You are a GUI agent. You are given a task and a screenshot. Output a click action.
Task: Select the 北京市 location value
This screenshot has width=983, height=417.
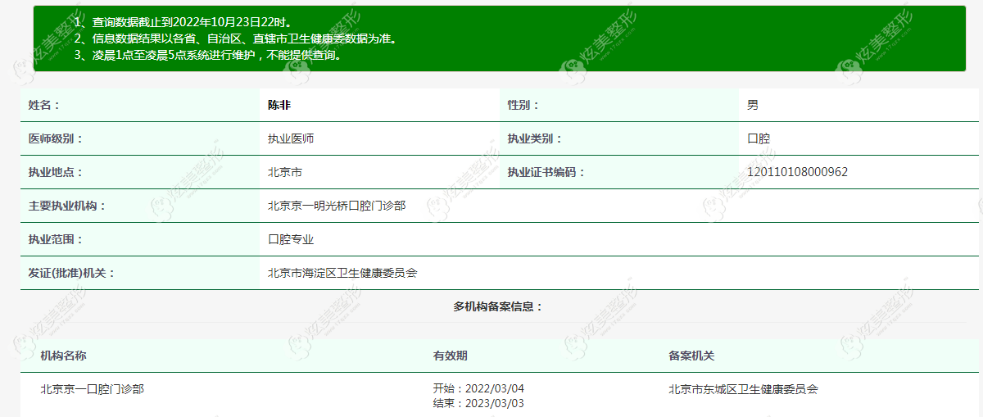[285, 173]
